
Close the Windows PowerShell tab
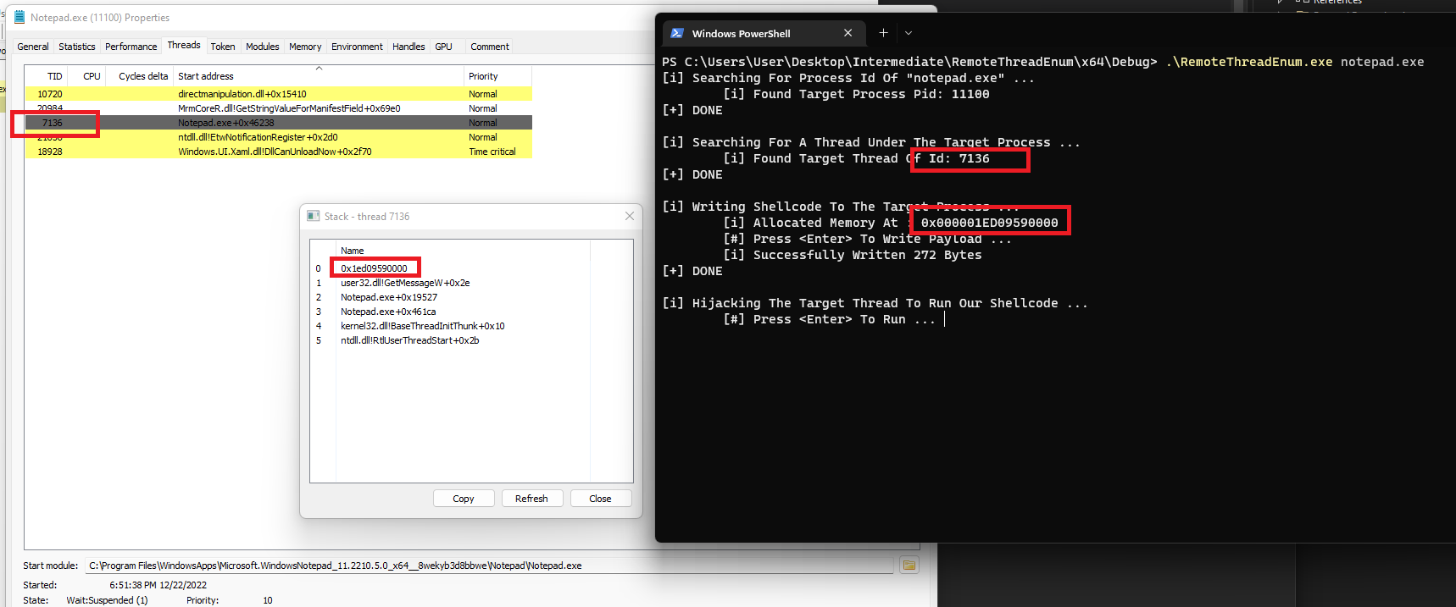[x=847, y=33]
